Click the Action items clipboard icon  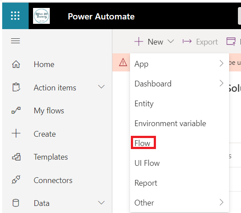point(16,87)
